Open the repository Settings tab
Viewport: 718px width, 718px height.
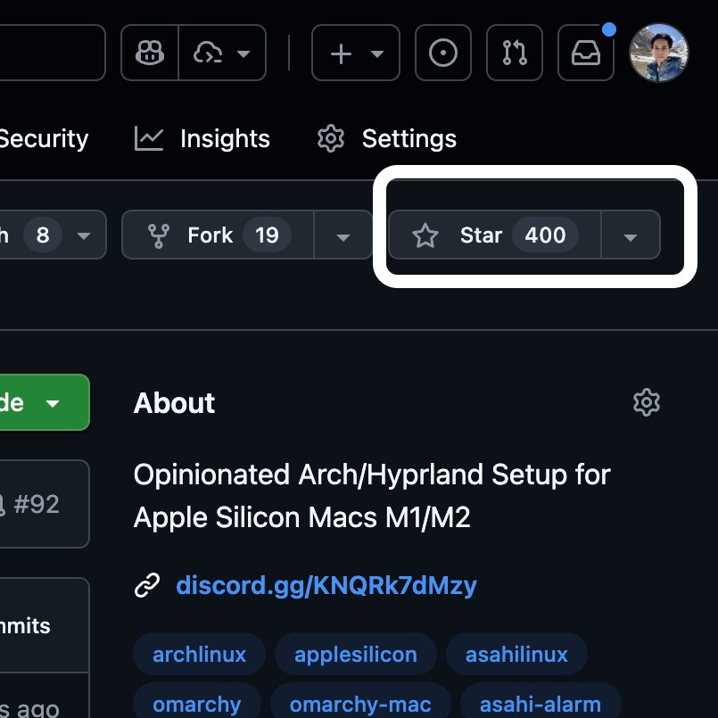tap(387, 139)
